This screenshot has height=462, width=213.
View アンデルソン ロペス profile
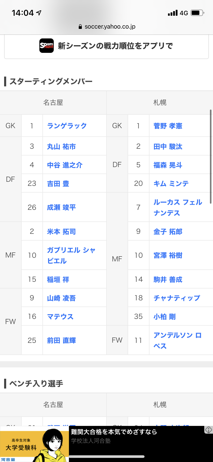pos(177,340)
